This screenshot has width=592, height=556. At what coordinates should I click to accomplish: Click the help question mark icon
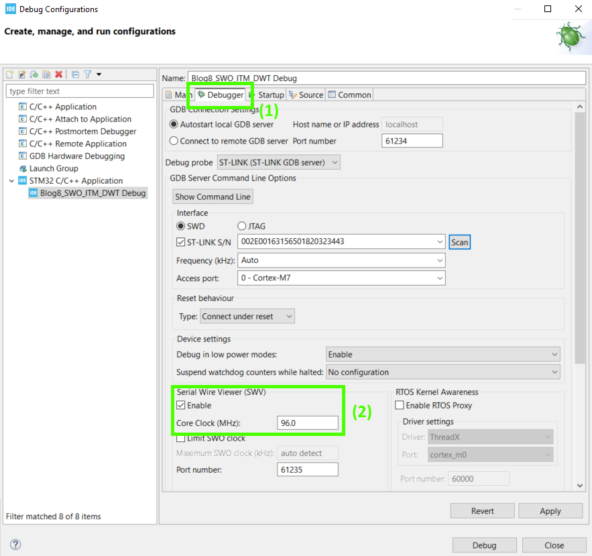click(15, 545)
